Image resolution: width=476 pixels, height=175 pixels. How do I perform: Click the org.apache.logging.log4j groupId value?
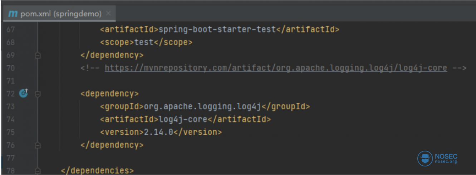(x=203, y=106)
